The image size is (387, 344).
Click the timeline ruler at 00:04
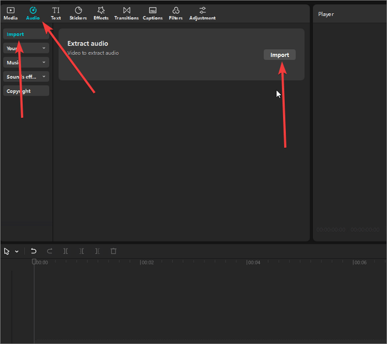point(254,263)
